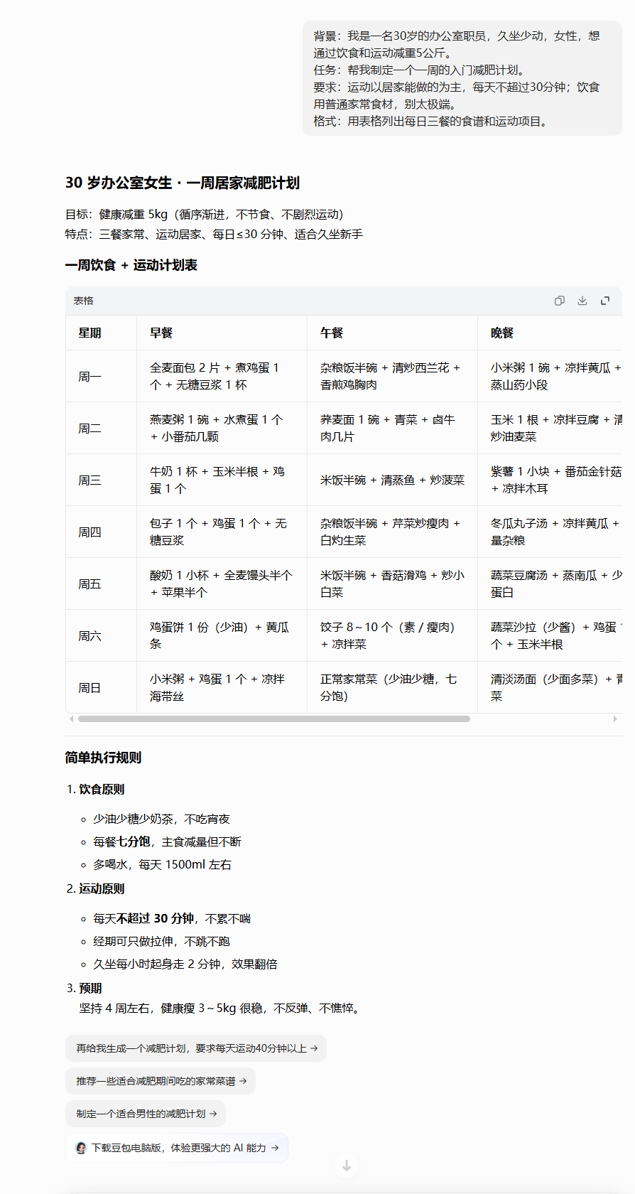Expand the table to fullscreen view

click(605, 301)
